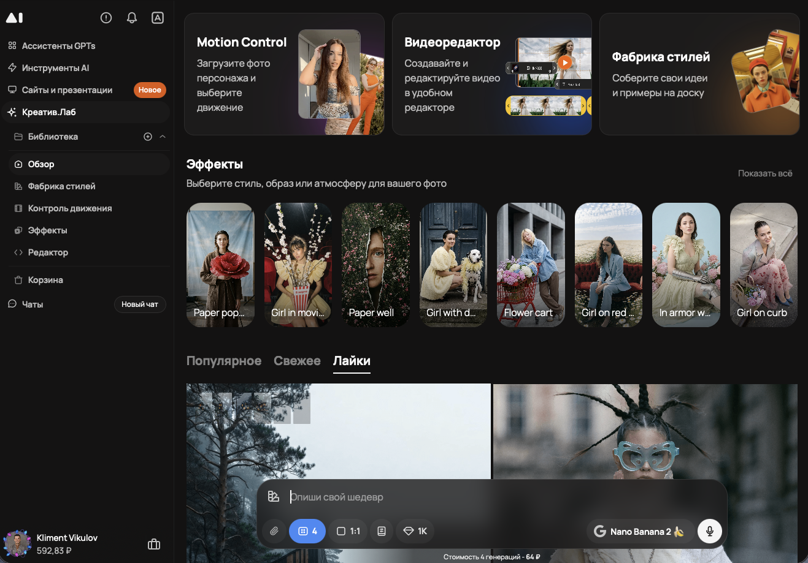The height and width of the screenshot is (563, 808).
Task: Click the exclamation info icon in sidebar header
Action: pos(106,18)
